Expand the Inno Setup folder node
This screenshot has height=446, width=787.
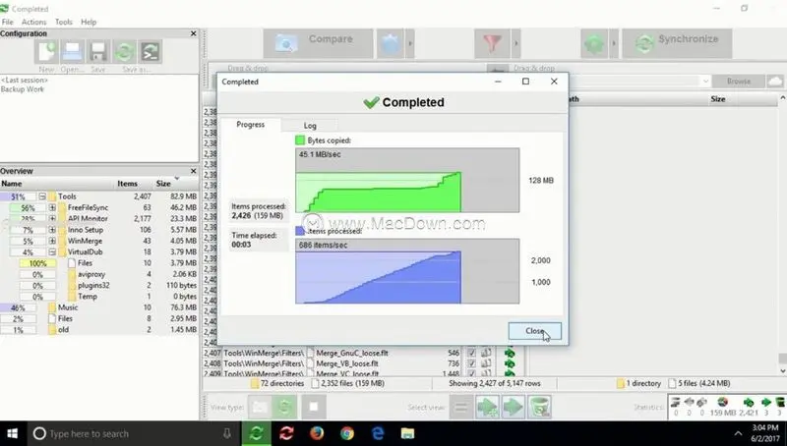(52, 230)
